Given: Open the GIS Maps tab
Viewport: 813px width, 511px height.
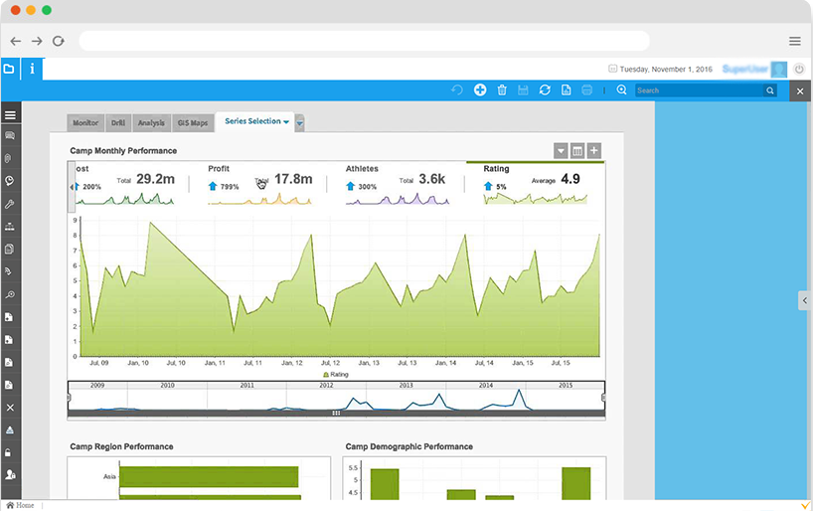Looking at the screenshot, I should point(192,123).
